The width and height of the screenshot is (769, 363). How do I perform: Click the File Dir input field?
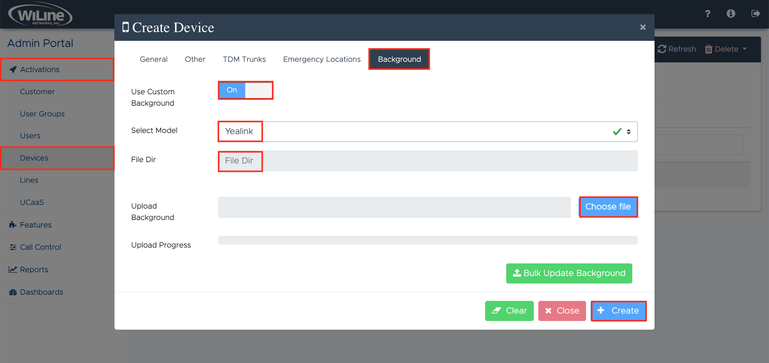point(427,161)
